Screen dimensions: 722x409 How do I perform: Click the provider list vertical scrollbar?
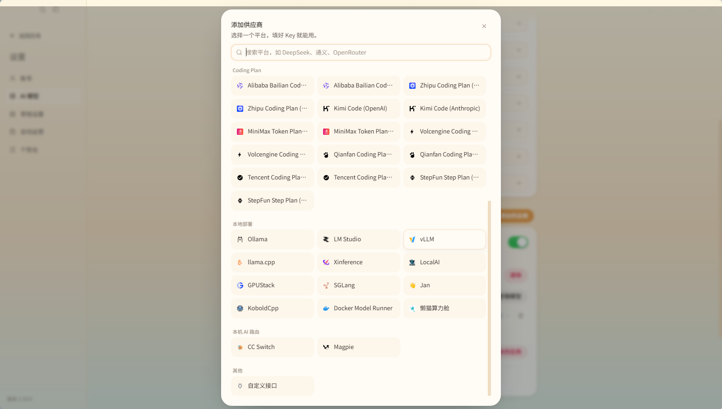(x=489, y=299)
